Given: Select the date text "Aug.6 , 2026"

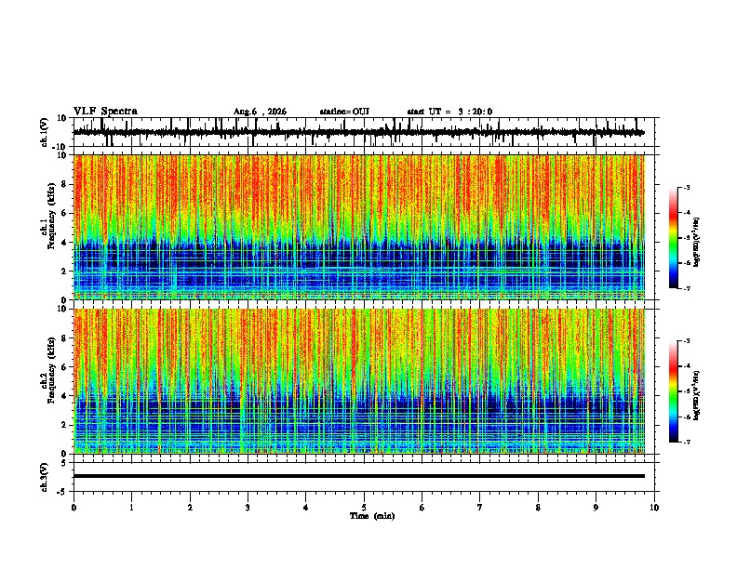Looking at the screenshot, I should tap(260, 112).
